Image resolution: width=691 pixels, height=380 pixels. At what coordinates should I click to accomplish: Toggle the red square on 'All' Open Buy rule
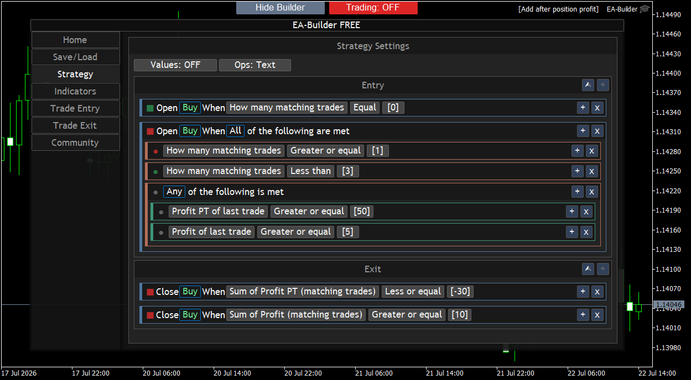150,131
